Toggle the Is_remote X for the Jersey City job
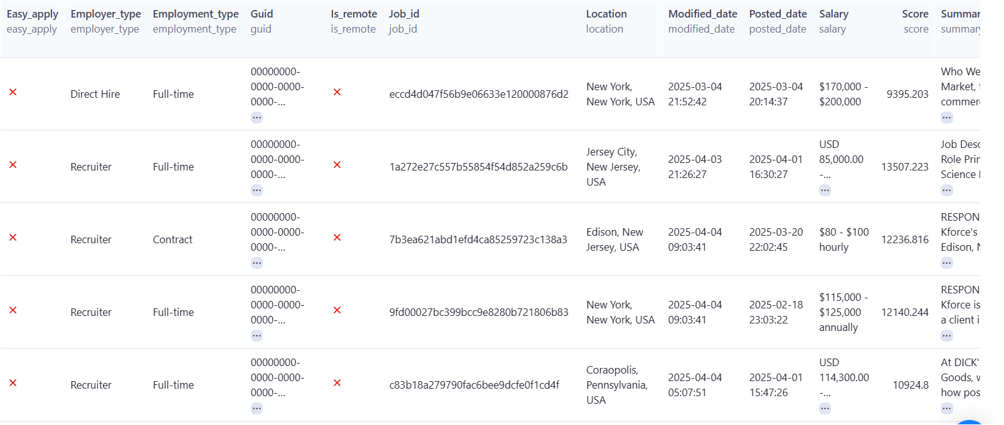Screen dimensions: 1004x425 click(337, 165)
